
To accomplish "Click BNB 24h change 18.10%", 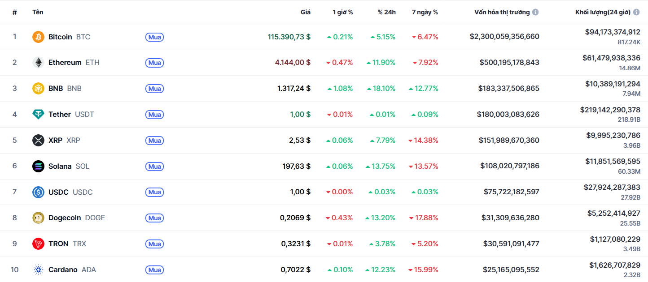I will (x=381, y=89).
